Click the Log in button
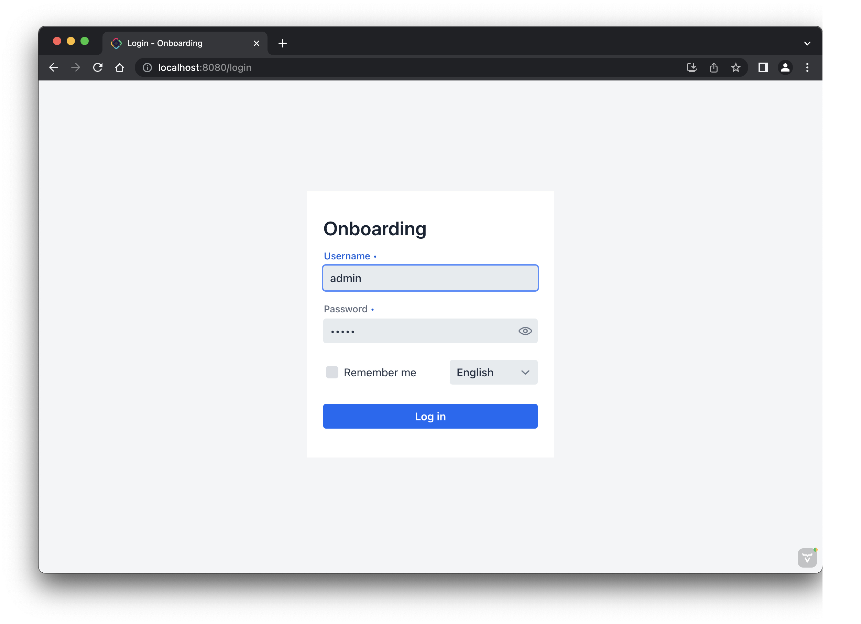The image size is (861, 624). click(430, 416)
